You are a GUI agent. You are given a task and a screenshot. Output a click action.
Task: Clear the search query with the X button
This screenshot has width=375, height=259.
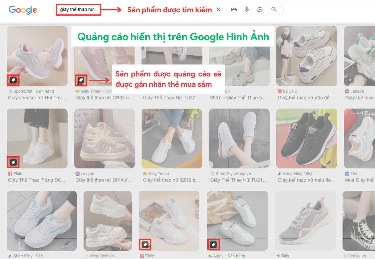[218, 9]
